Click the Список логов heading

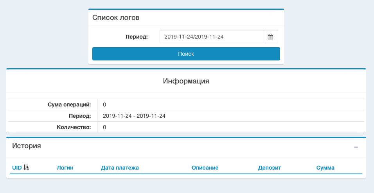tap(116, 18)
